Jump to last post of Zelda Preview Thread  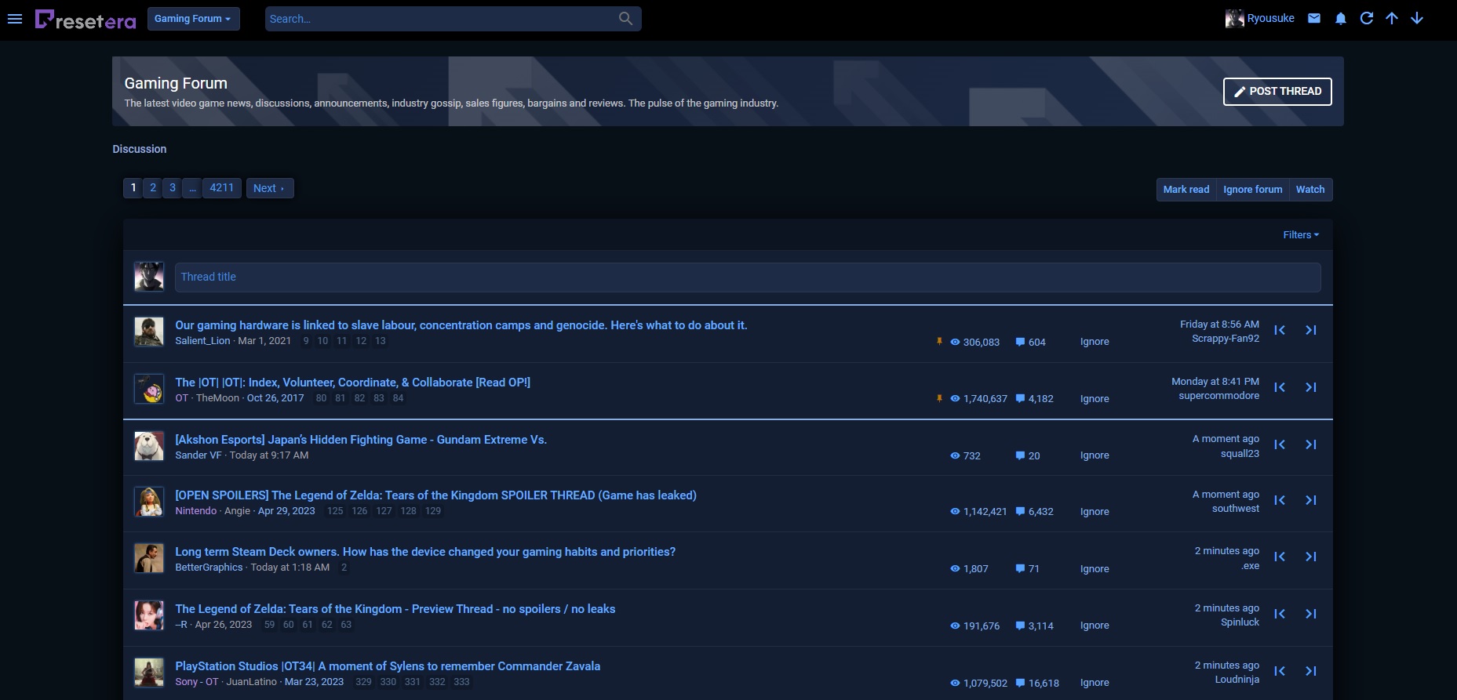tap(1311, 614)
